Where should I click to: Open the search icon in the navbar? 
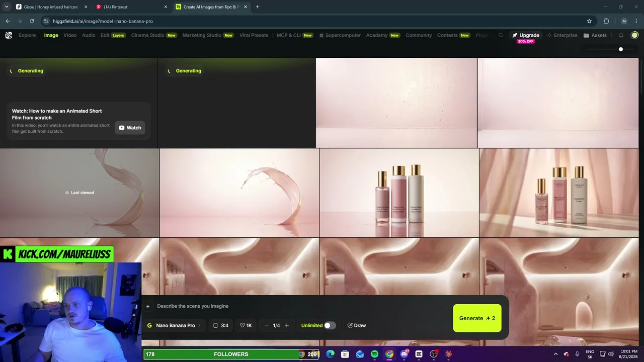pos(501,35)
